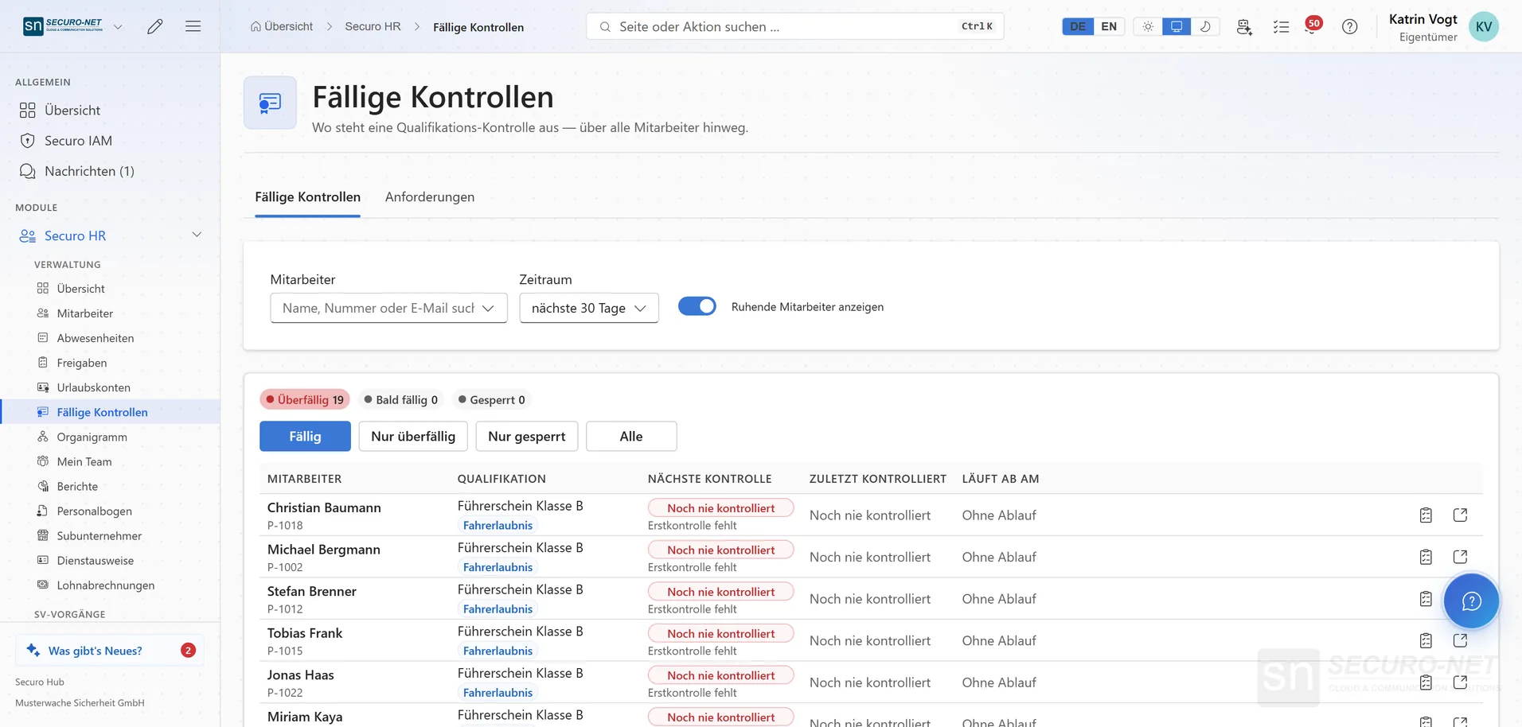Click the 'Nur gesperrt' filter button
This screenshot has width=1522, height=727.
point(527,436)
